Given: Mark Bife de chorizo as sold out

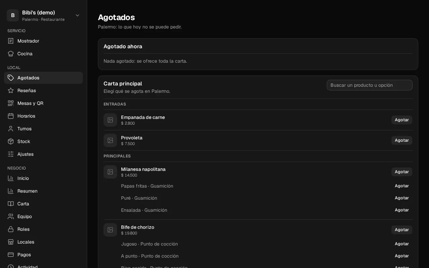Looking at the screenshot, I should (x=402, y=230).
